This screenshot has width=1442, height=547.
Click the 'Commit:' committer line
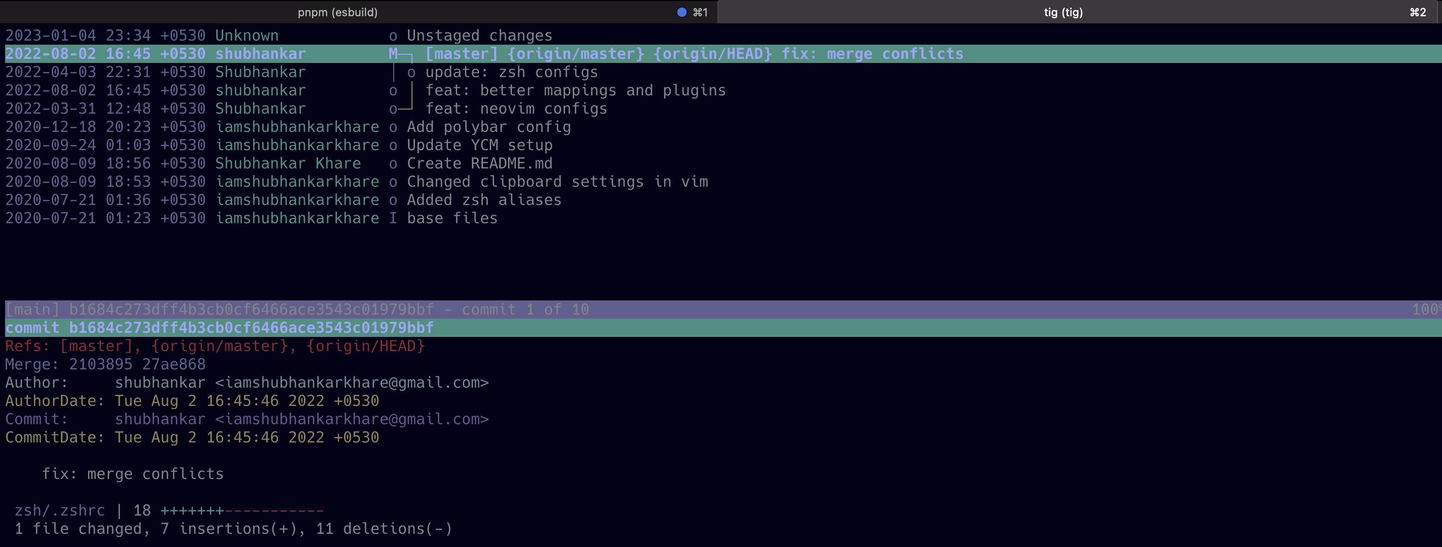pos(247,419)
